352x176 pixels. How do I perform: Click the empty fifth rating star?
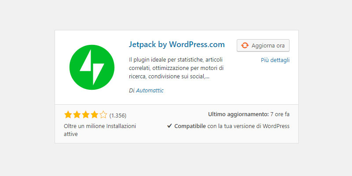(x=103, y=115)
